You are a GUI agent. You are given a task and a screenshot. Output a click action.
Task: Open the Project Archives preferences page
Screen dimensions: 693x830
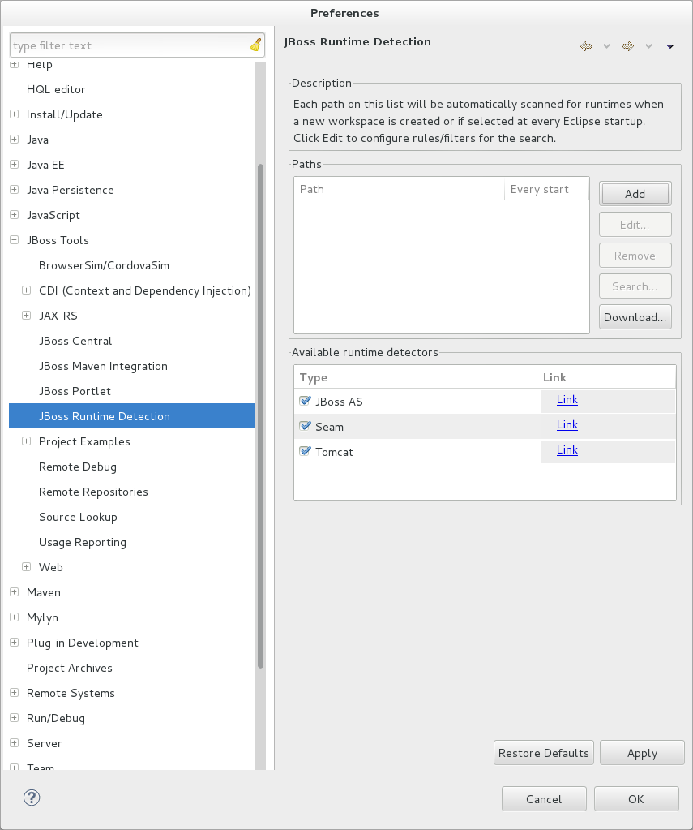click(69, 668)
